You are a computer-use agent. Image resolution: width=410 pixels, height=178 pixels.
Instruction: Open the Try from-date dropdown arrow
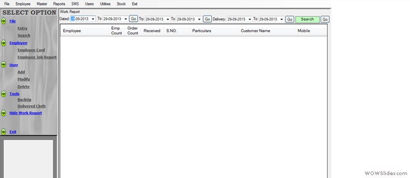point(168,19)
